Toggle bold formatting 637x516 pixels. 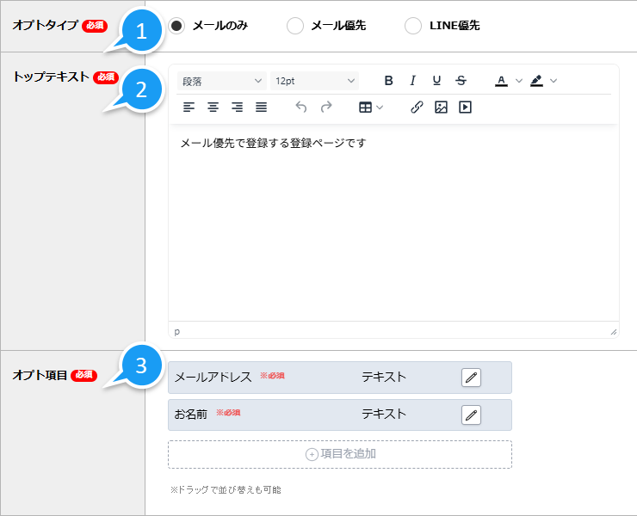(x=388, y=81)
